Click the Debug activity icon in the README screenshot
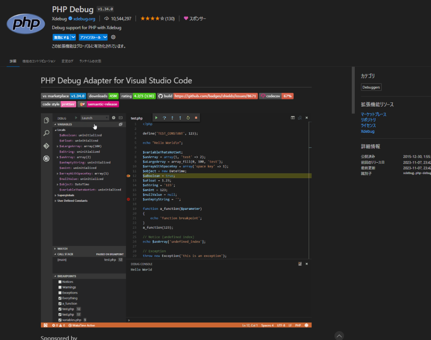This screenshot has width=431, height=340. (x=46, y=158)
